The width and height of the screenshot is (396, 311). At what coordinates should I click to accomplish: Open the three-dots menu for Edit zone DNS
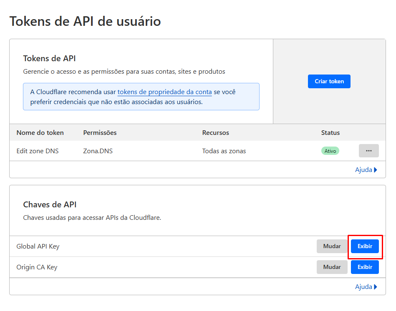point(368,151)
